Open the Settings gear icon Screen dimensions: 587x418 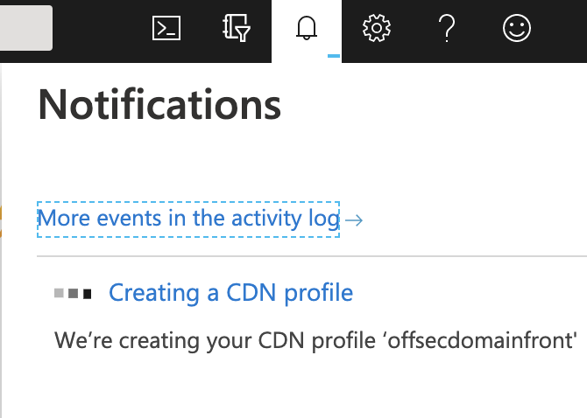click(377, 28)
